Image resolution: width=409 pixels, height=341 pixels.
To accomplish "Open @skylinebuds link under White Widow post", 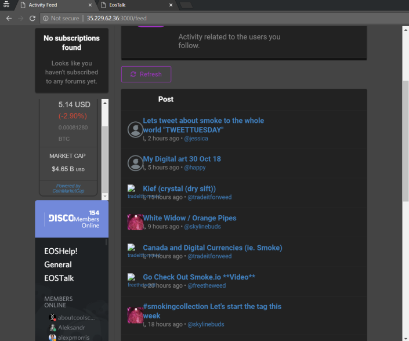I will [x=202, y=227].
